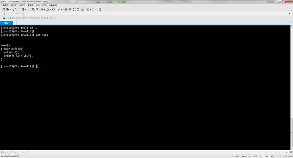Click the compose bar left icon

[2, 152]
